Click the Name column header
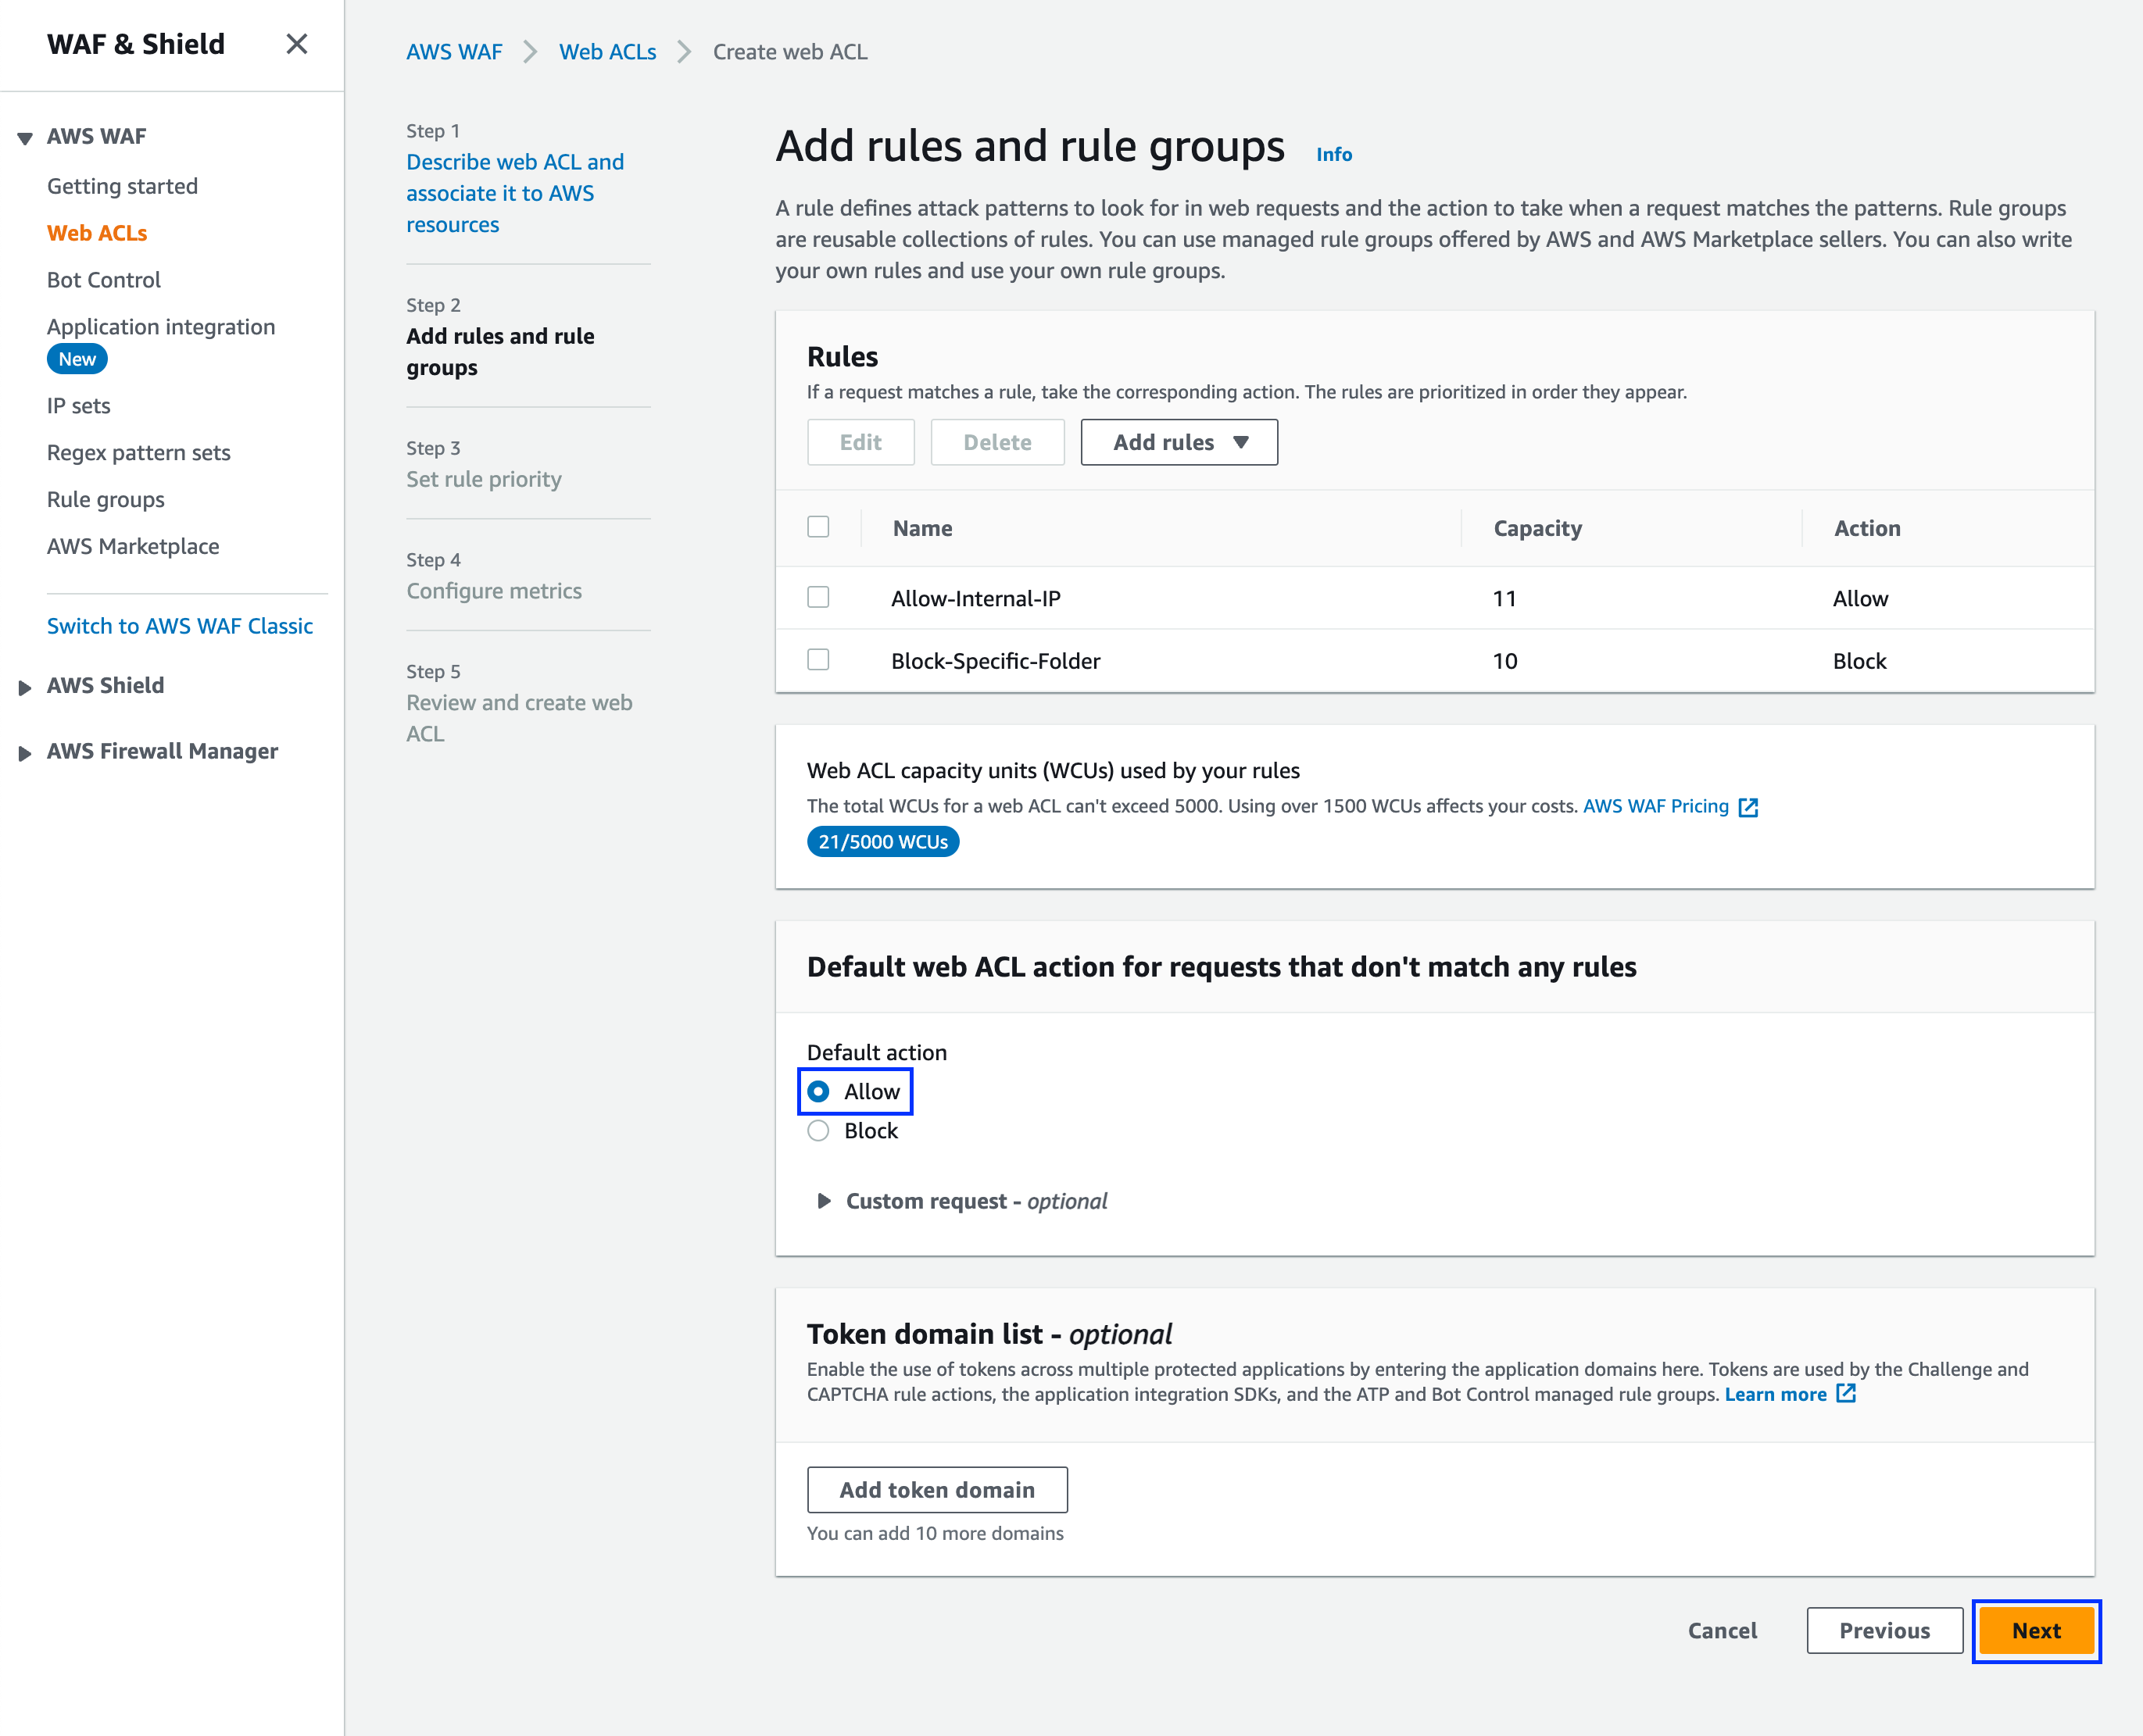This screenshot has height=1736, width=2143. (922, 528)
